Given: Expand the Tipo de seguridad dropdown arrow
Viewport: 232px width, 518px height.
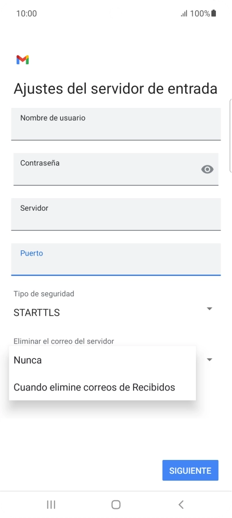Looking at the screenshot, I should click(209, 308).
